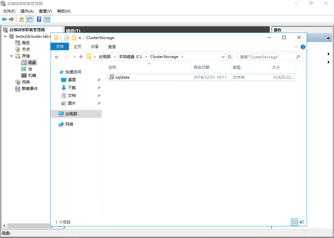Open 网络 from the Explorer sidebar
The height and width of the screenshot is (238, 334).
click(70, 124)
